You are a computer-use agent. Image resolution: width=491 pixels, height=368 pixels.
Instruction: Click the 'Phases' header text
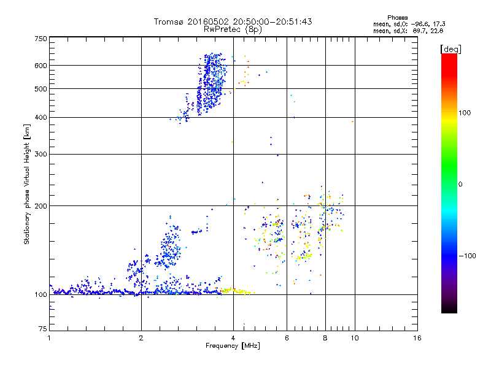(x=397, y=18)
